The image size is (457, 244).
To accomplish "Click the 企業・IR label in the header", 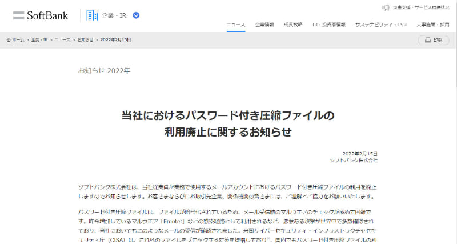I will [x=114, y=15].
